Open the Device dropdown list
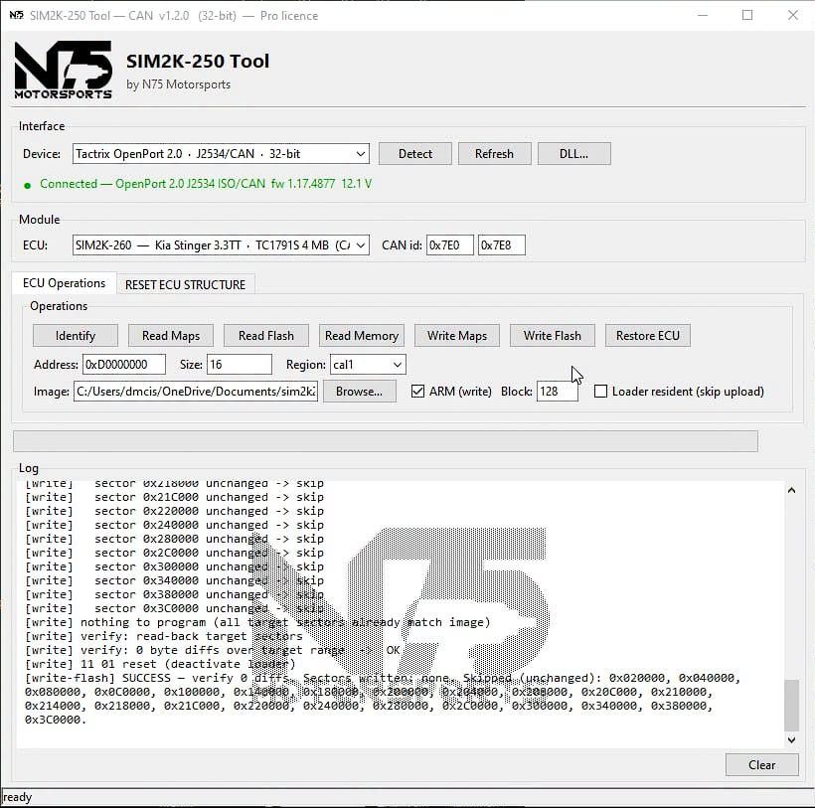 tap(361, 154)
